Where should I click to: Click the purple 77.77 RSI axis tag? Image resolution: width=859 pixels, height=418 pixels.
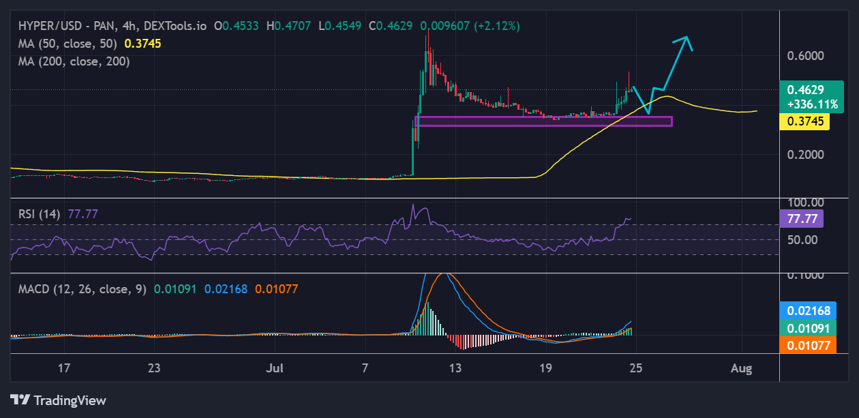801,218
